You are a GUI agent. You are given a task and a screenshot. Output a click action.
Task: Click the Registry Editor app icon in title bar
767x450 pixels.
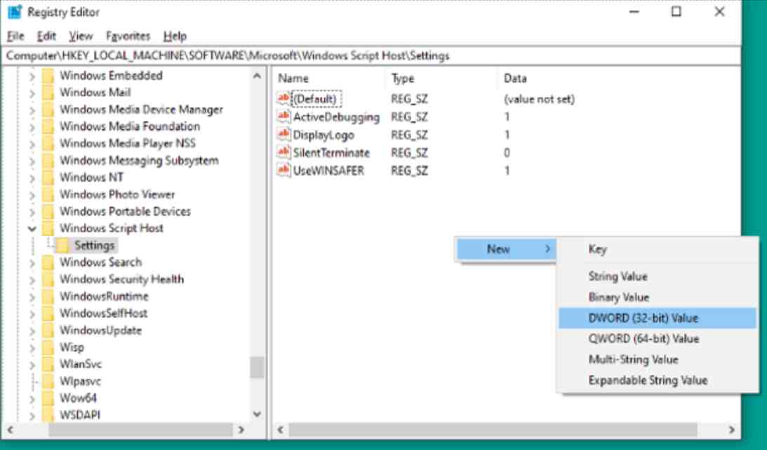15,12
